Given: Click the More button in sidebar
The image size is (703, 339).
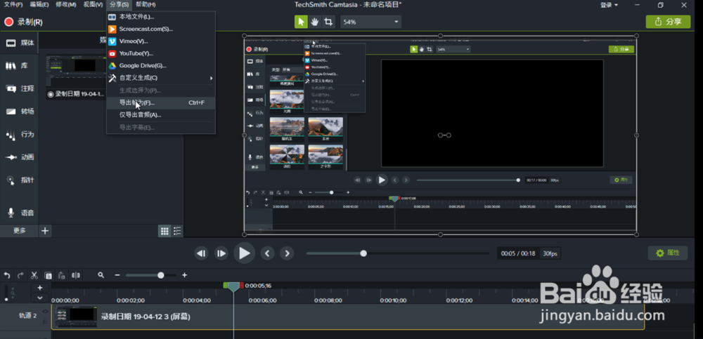Looking at the screenshot, I should point(19,231).
